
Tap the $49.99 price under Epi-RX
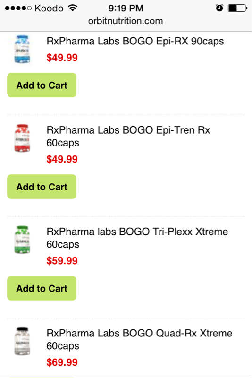point(62,58)
